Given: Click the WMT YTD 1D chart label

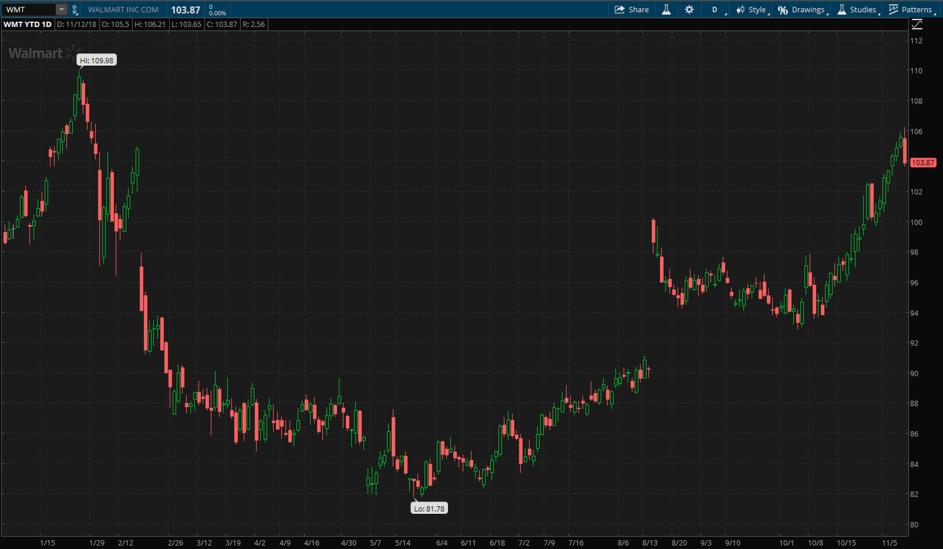Looking at the screenshot, I should pos(28,24).
